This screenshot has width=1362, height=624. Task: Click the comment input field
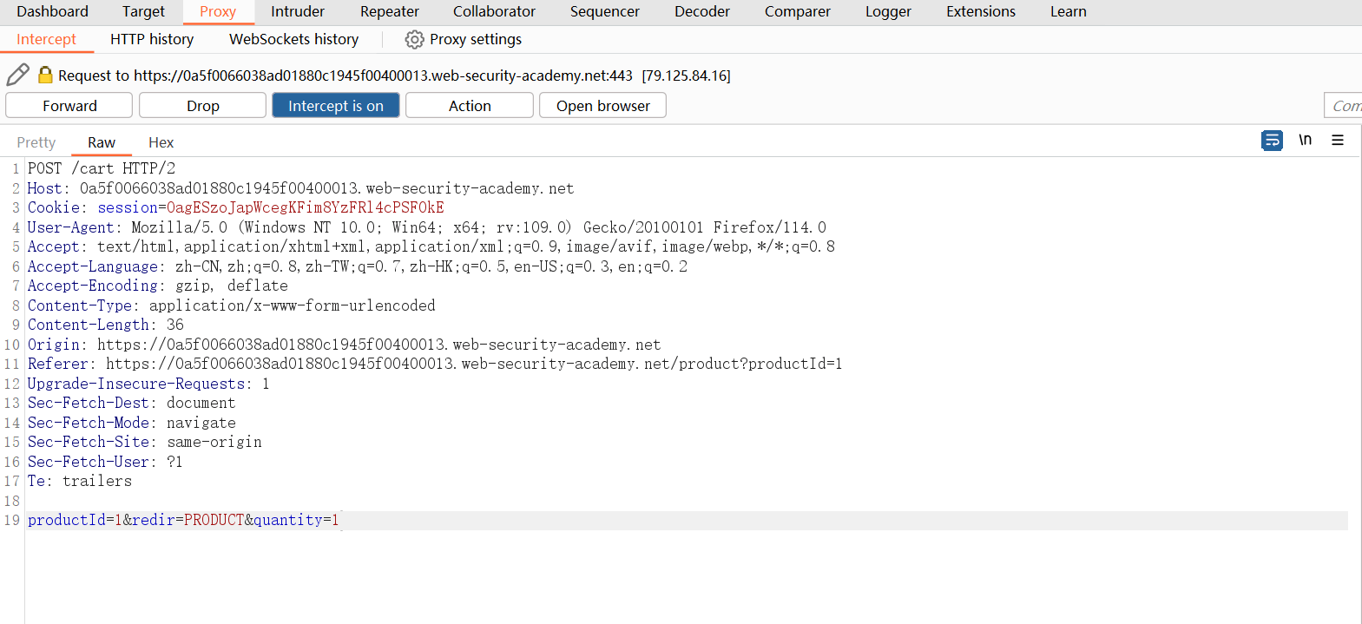1342,106
